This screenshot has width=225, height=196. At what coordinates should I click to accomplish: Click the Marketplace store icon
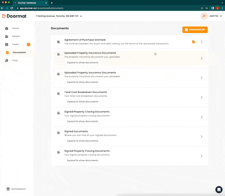click(8, 189)
